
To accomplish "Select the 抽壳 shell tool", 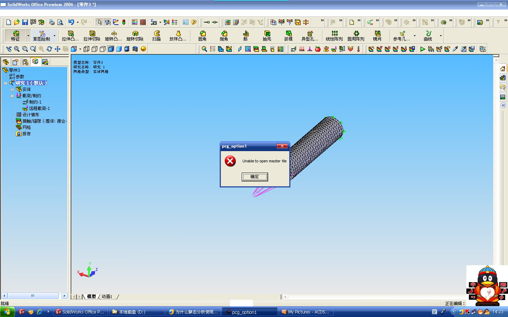I will click(x=267, y=36).
